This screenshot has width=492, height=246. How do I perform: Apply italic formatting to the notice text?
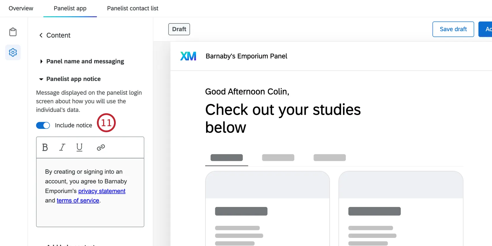click(x=62, y=147)
